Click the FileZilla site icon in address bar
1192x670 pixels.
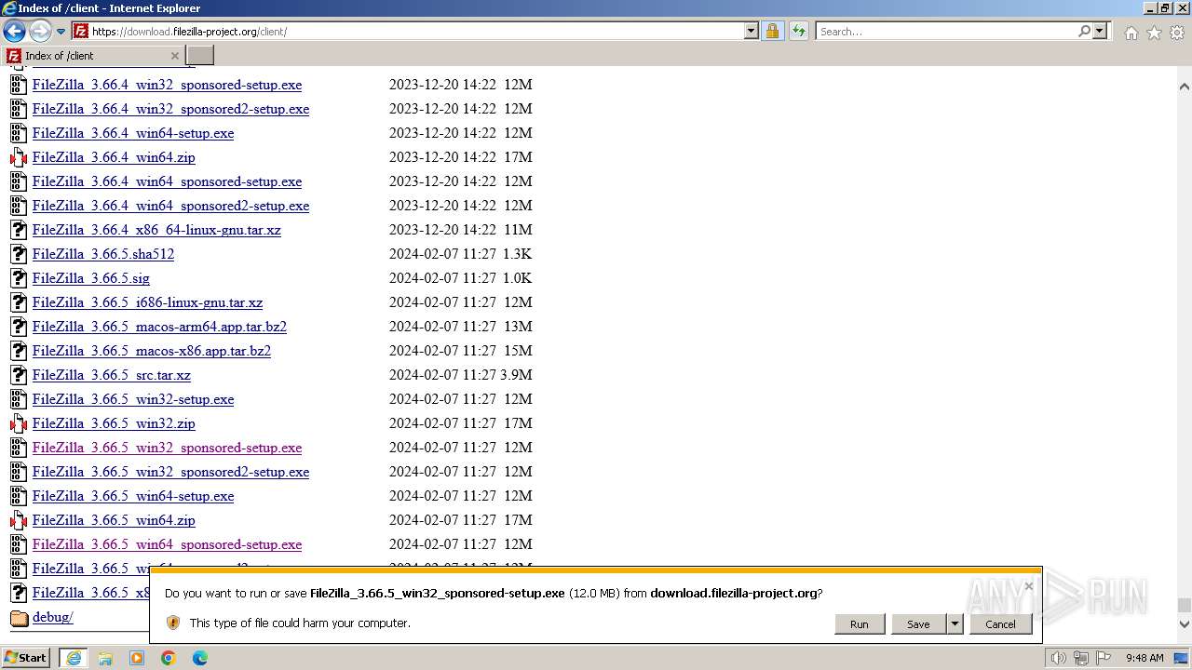81,31
